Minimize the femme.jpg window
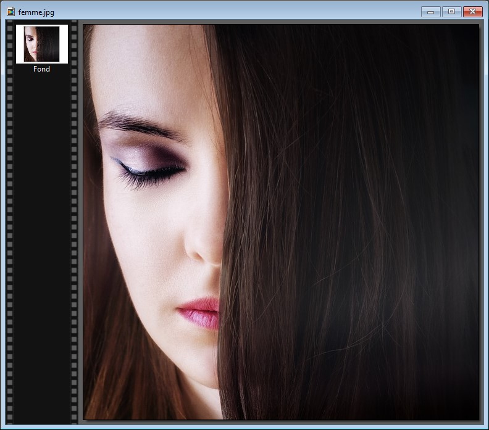This screenshot has width=489, height=430. (430, 12)
